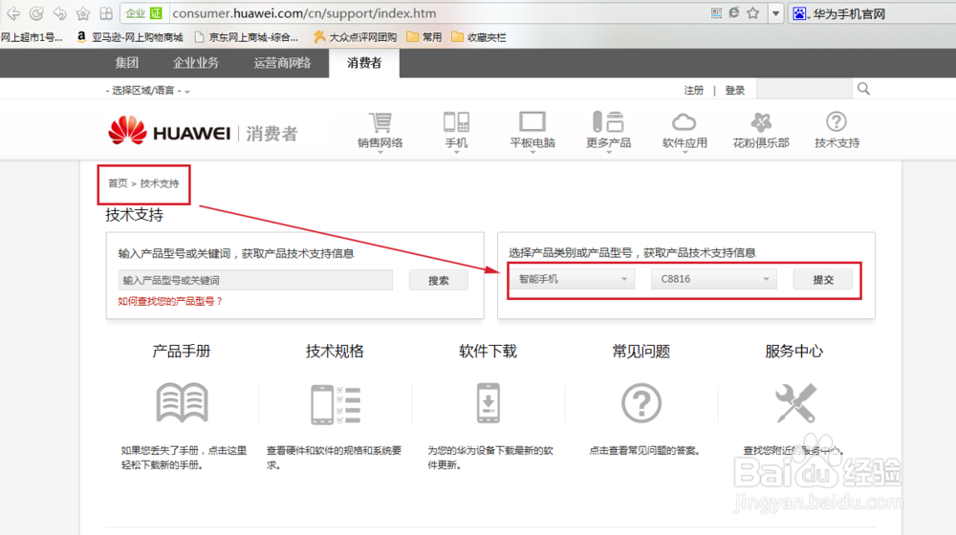Click the 提交 button
Screen dimensions: 956x535
pyautogui.click(x=823, y=280)
